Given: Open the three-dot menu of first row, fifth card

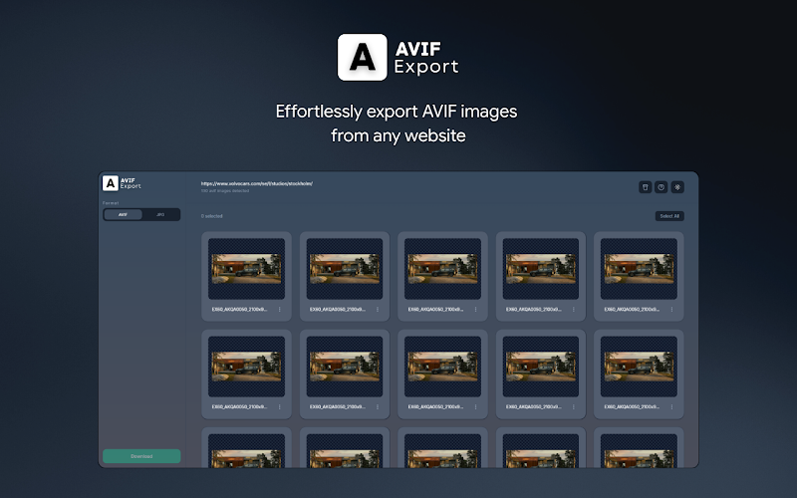Looking at the screenshot, I should click(671, 309).
